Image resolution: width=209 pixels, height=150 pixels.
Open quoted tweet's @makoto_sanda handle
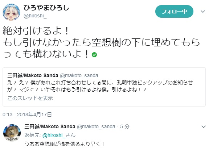[79, 75]
